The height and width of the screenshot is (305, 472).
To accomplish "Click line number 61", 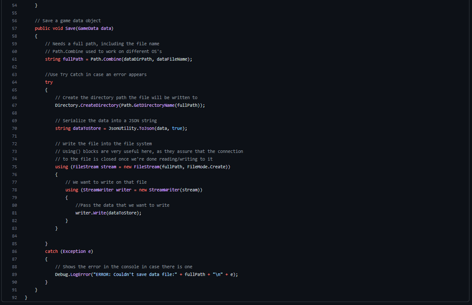I will [x=14, y=59].
